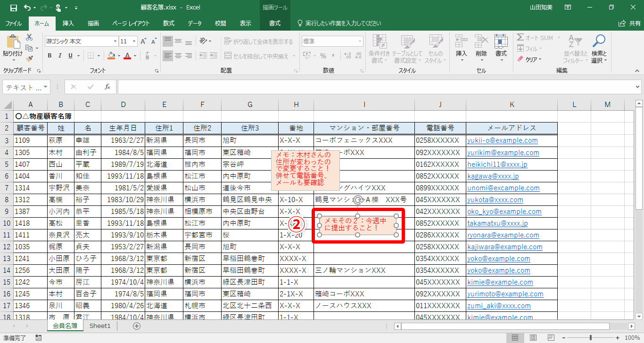
Task: Activate the Format Painter brush
Action: click(x=29, y=59)
